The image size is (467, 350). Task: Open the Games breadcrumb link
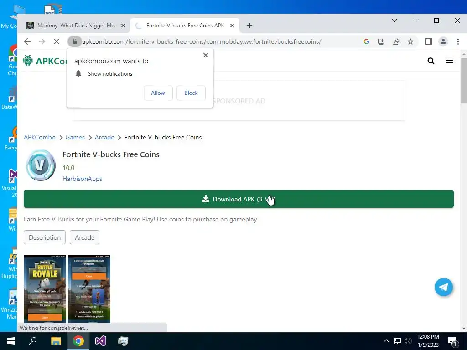[75, 137]
